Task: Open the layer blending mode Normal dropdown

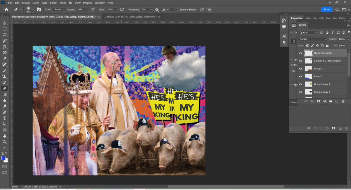Action: 312,39
